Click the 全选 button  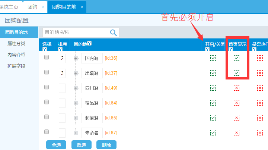[x=56, y=145]
